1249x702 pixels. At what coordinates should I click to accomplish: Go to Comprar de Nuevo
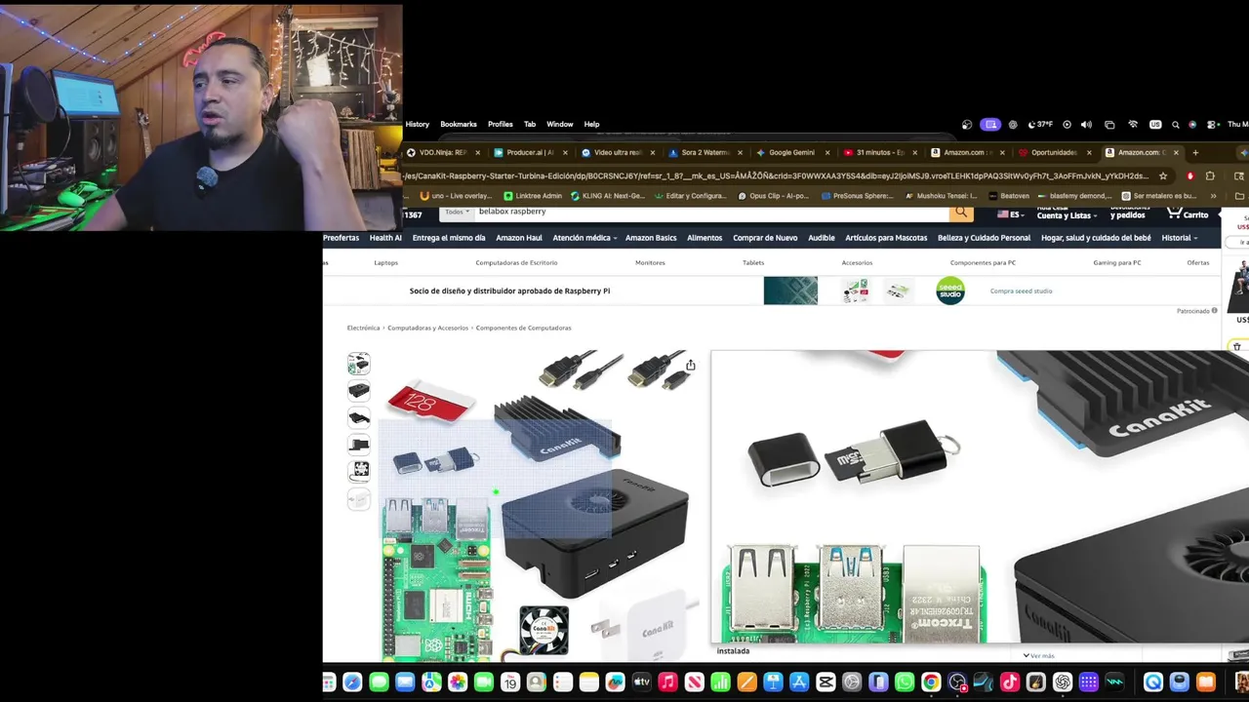pyautogui.click(x=765, y=238)
